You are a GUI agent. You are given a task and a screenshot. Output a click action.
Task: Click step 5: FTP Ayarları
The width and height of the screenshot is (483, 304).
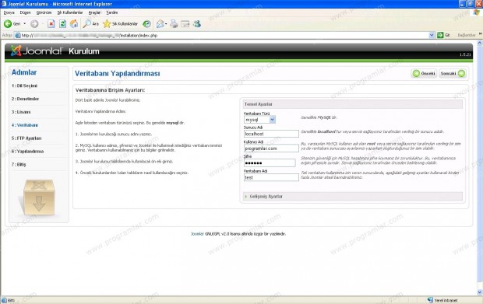pyautogui.click(x=26, y=138)
